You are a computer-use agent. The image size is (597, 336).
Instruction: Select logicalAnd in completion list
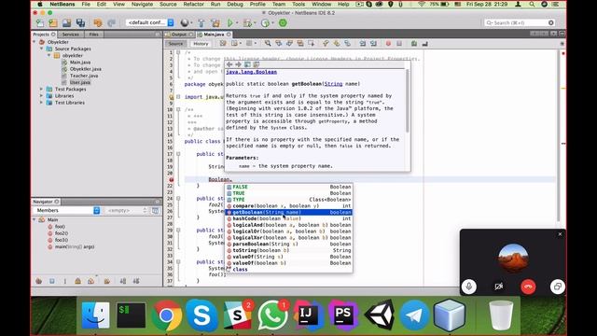click(289, 225)
